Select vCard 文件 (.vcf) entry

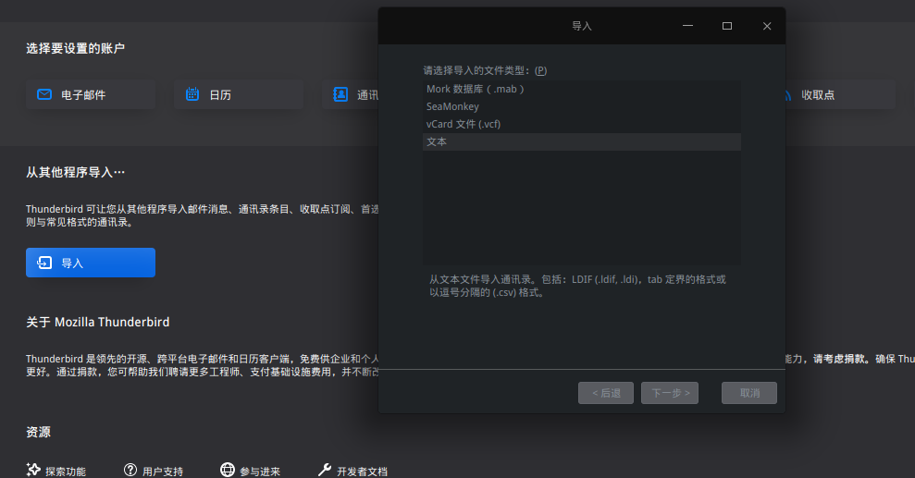[x=582, y=124]
